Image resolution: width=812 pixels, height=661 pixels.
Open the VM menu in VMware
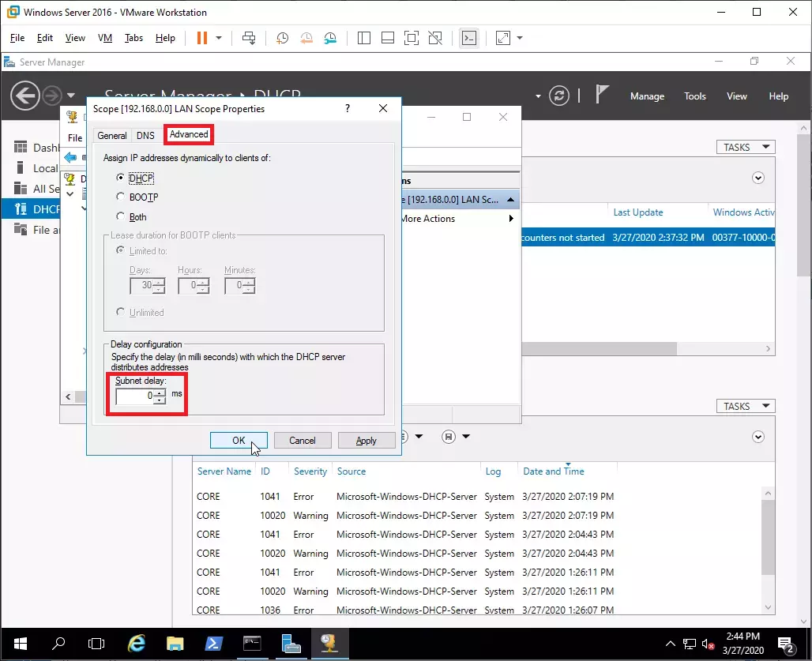(x=104, y=38)
